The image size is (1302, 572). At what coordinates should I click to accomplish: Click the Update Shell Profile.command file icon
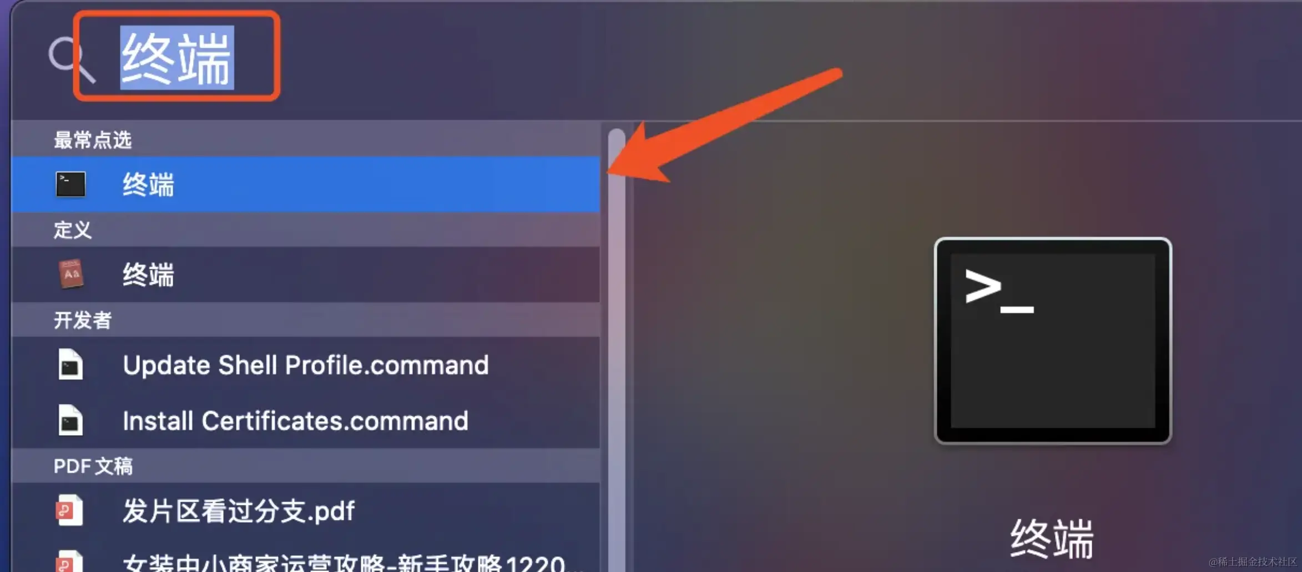70,365
